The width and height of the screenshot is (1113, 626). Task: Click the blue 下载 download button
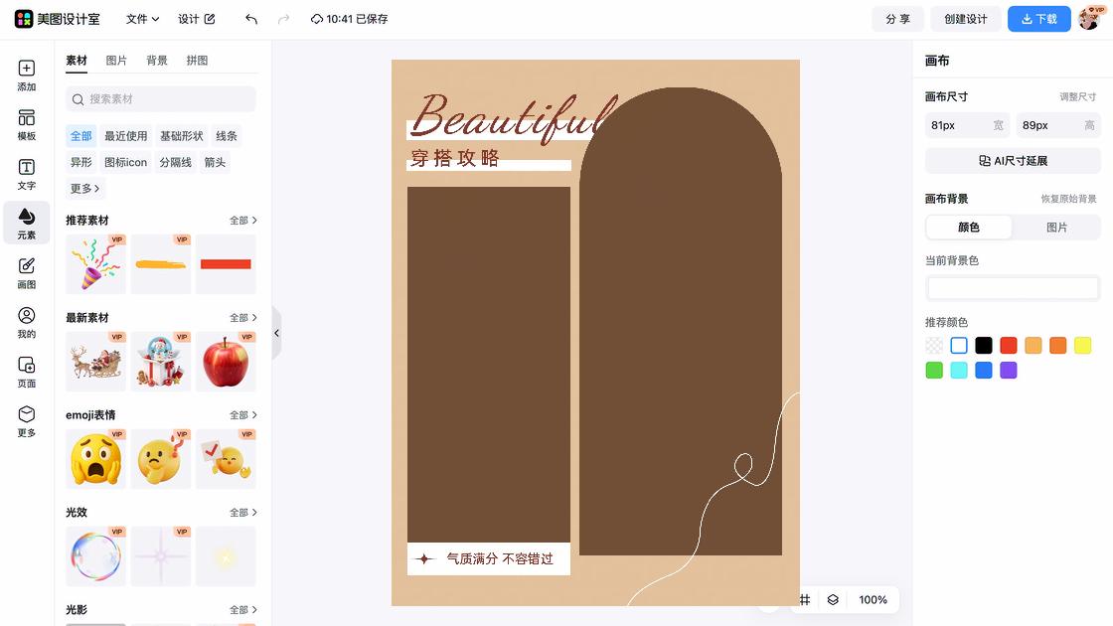(1039, 19)
